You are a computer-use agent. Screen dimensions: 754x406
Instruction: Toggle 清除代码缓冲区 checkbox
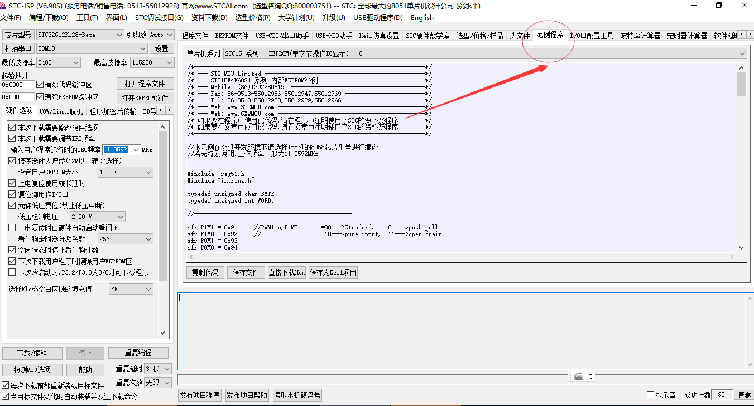40,85
